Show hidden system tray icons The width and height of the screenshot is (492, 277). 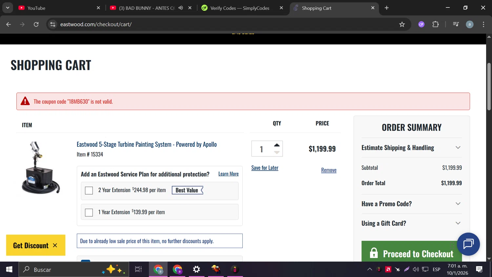point(370,269)
